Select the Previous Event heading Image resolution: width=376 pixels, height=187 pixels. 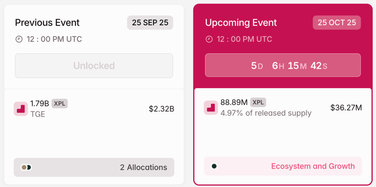tap(47, 23)
